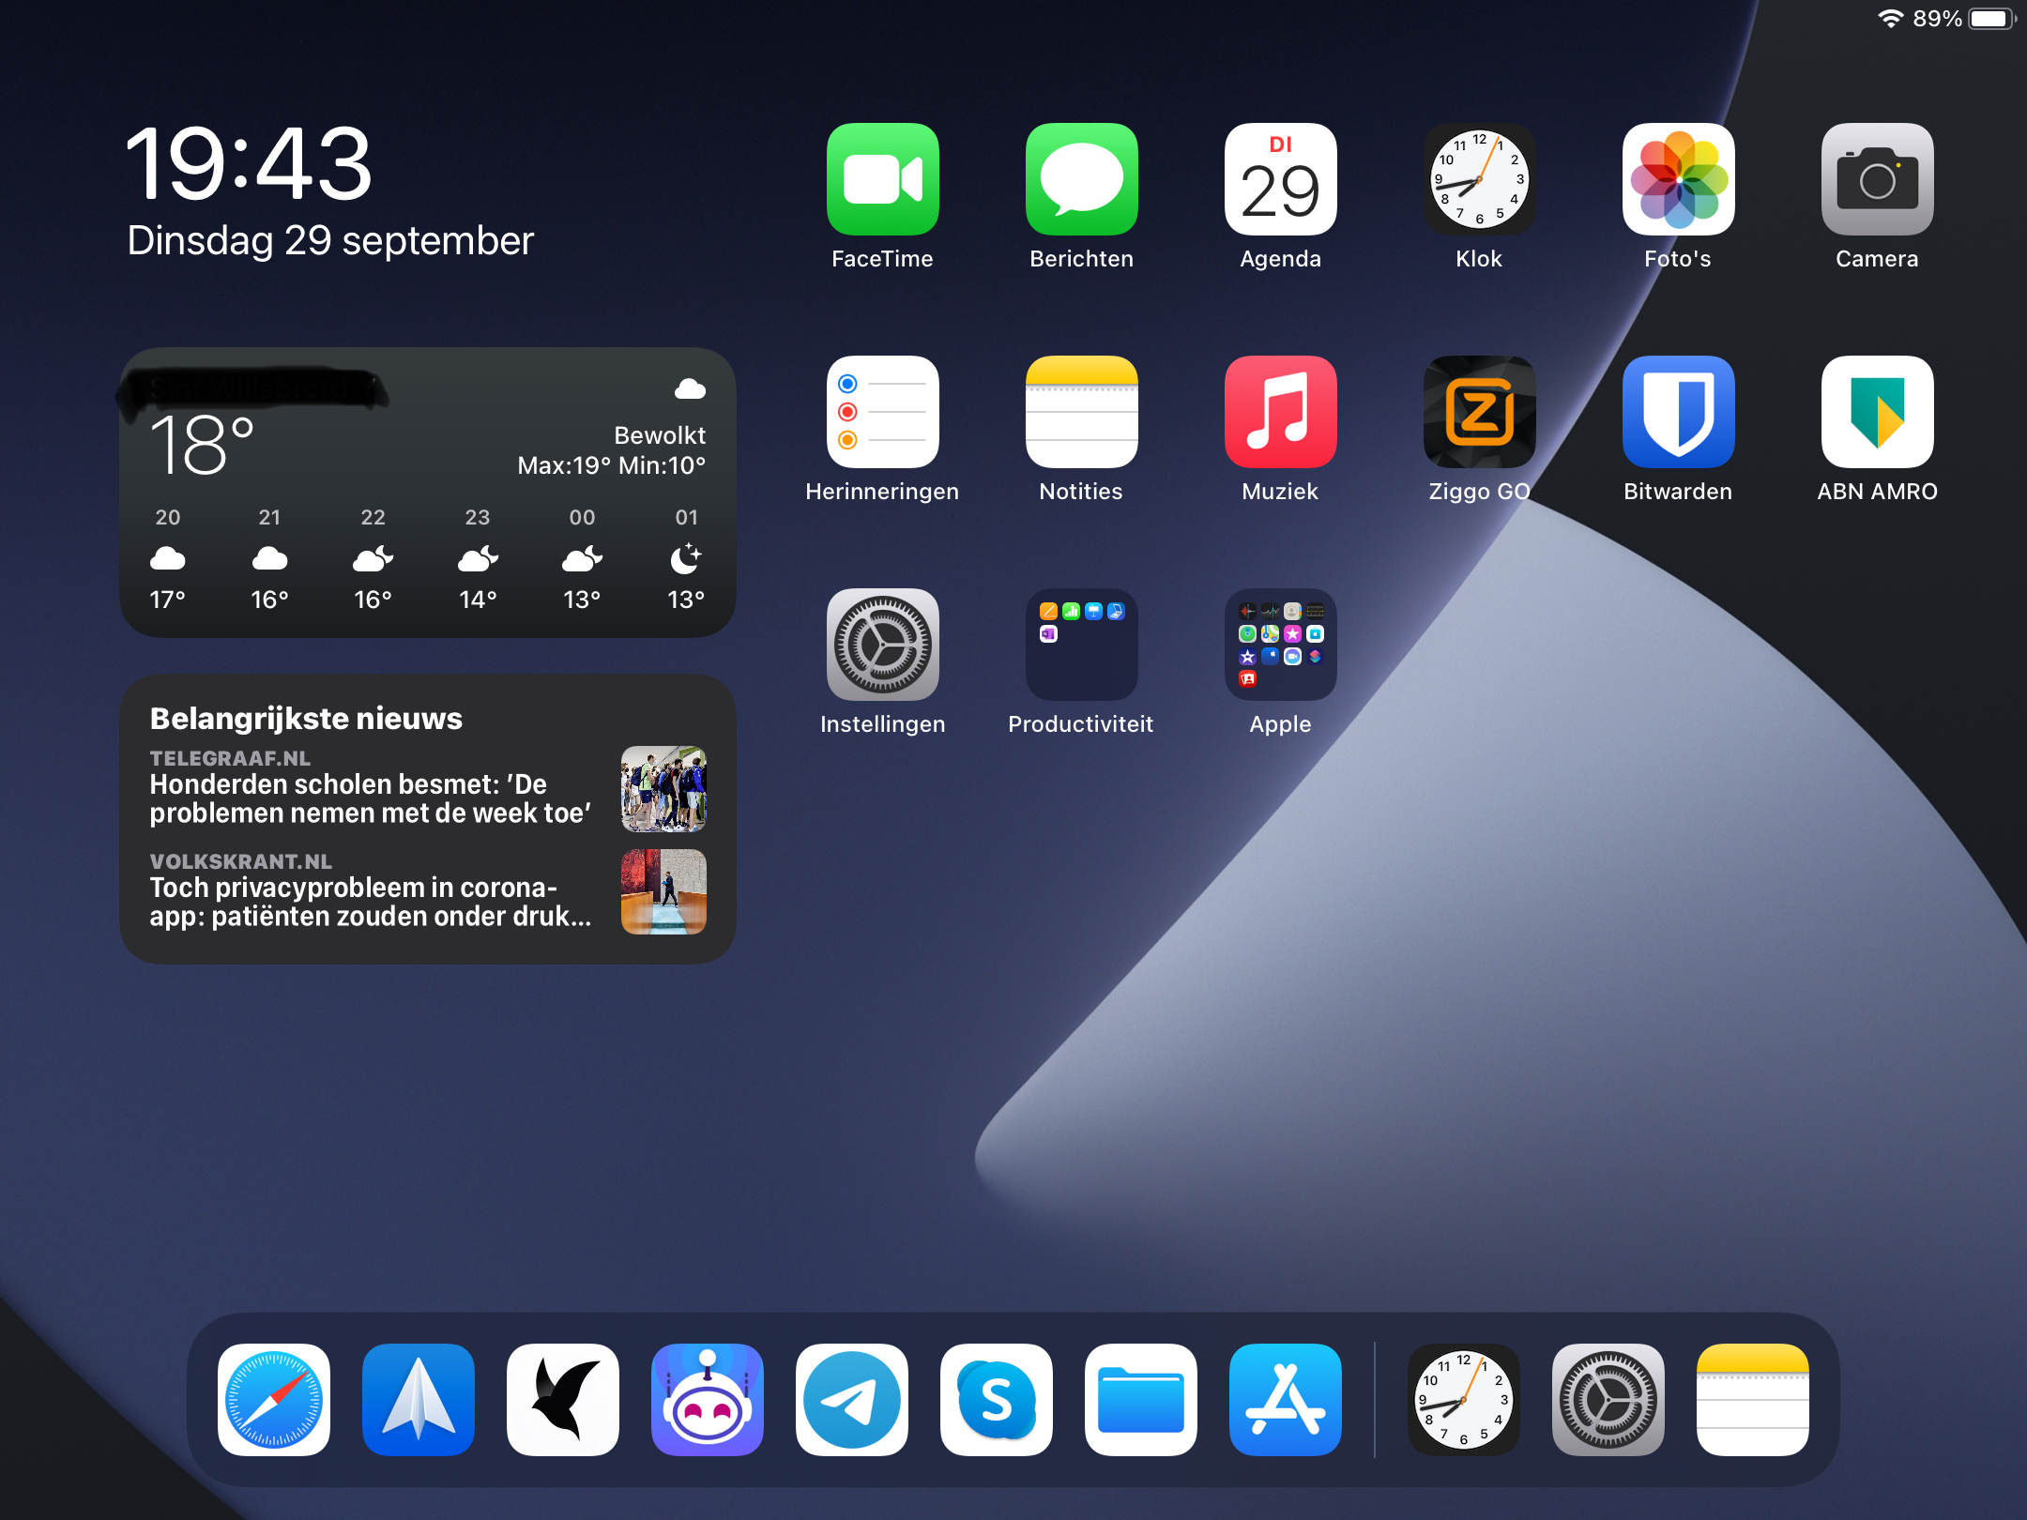Image resolution: width=2027 pixels, height=1520 pixels.
Task: Launch Berichten messages app
Action: click(x=1081, y=179)
